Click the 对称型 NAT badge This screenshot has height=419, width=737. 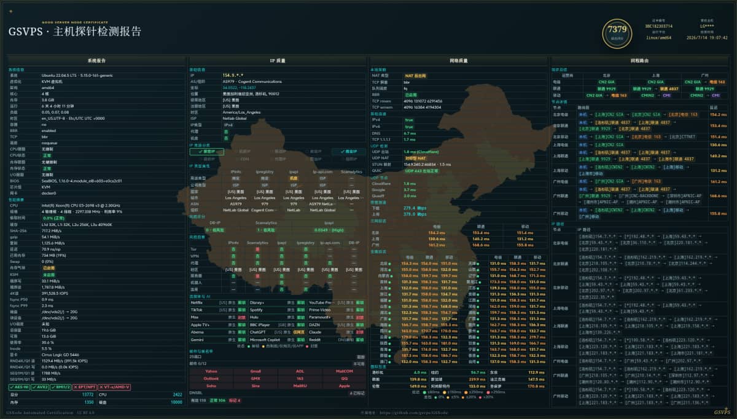point(416,158)
